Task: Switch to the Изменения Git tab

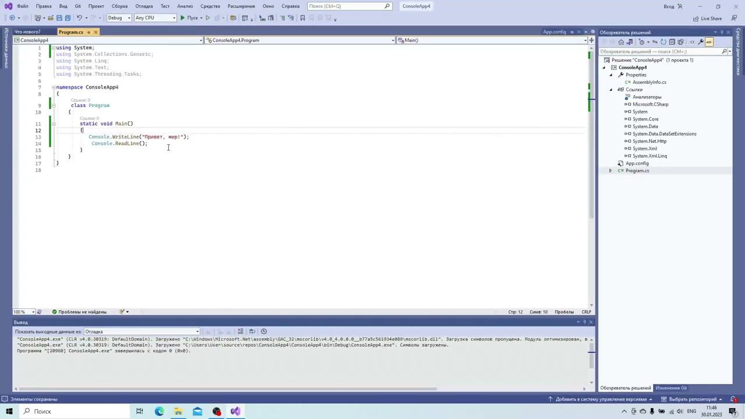Action: [671, 388]
